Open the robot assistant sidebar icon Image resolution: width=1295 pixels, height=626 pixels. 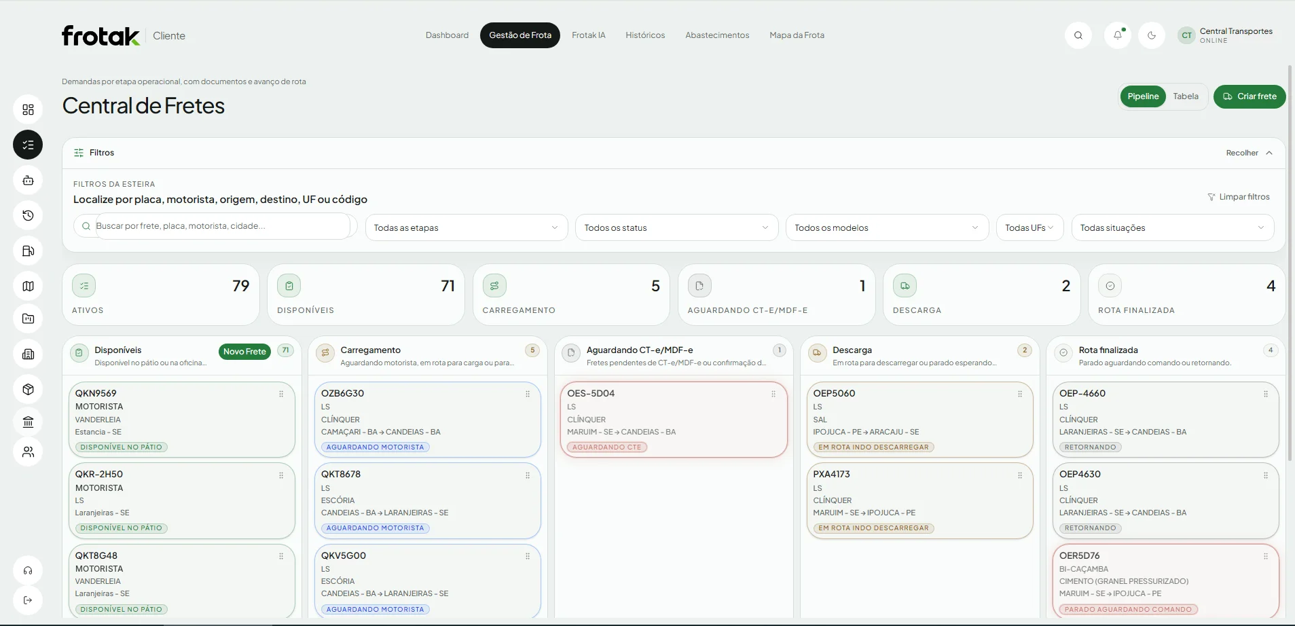click(x=28, y=180)
